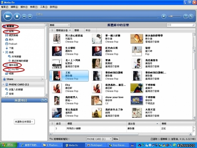Select the 北<上>列車 album cover
This screenshot has height=148, width=197.
57,64
